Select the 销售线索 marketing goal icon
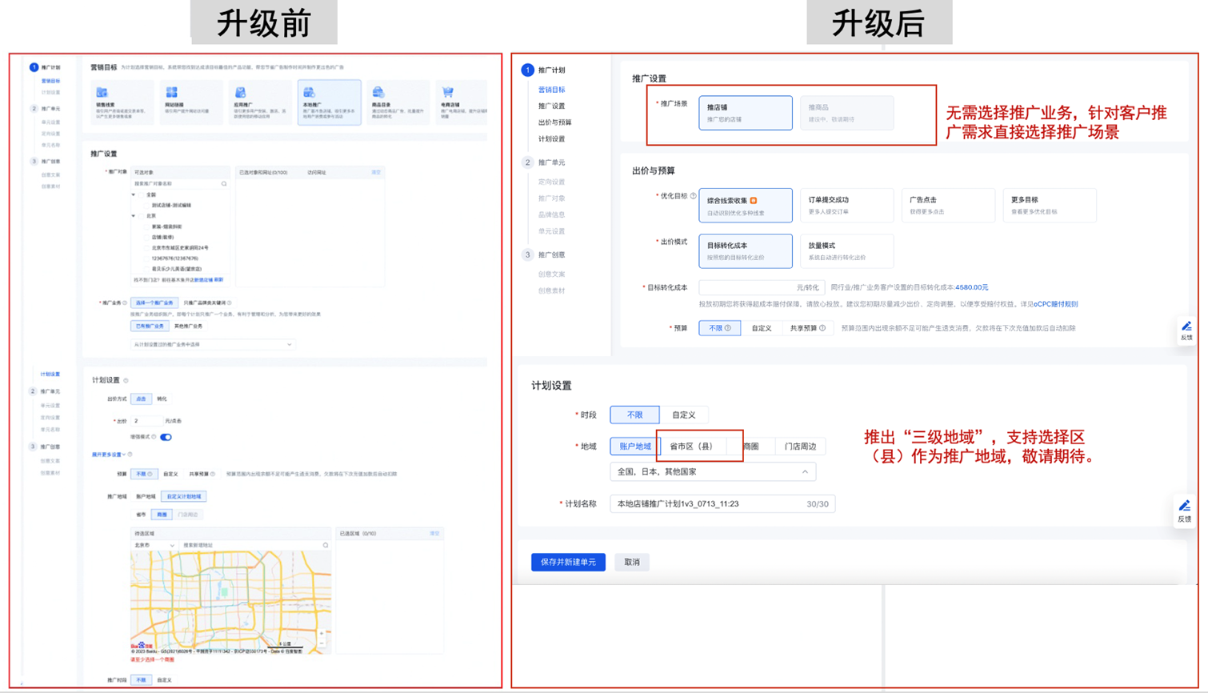 pos(102,93)
